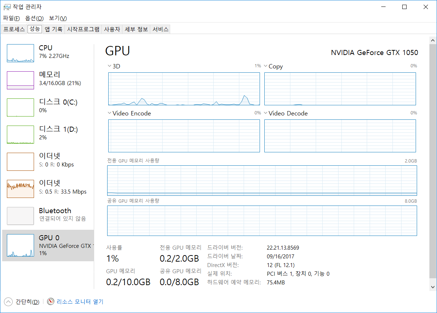Click the vertical scrollbar thumb
Screen dimensions: 437x313
click(432, 161)
